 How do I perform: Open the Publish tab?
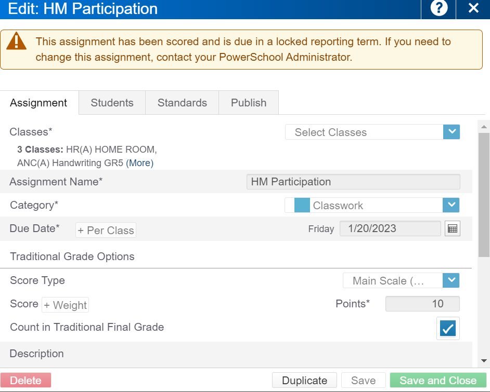[249, 103]
